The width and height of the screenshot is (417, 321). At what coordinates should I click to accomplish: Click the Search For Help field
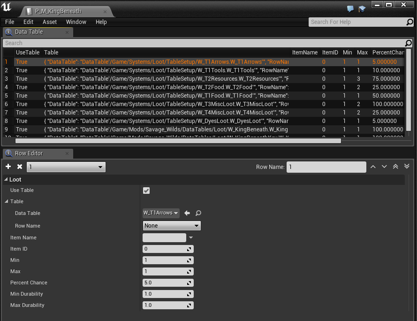(357, 22)
